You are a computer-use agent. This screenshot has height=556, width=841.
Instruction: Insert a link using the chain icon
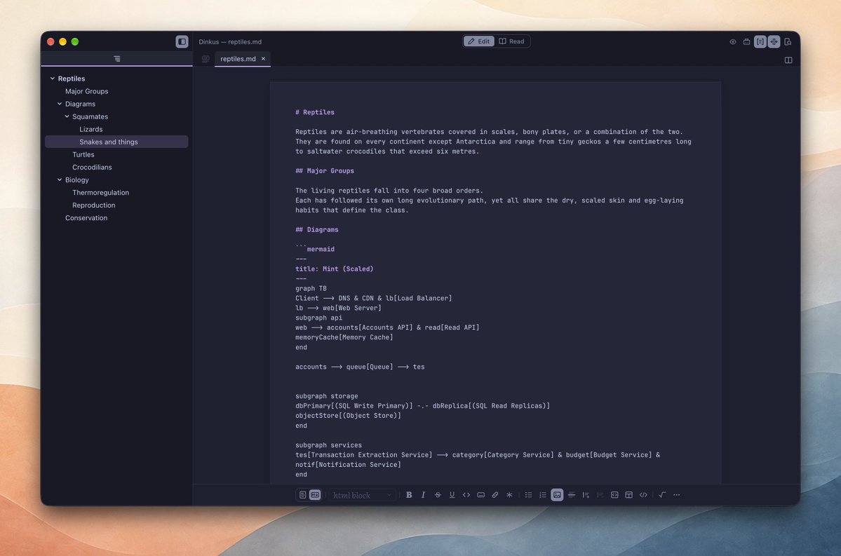[495, 495]
